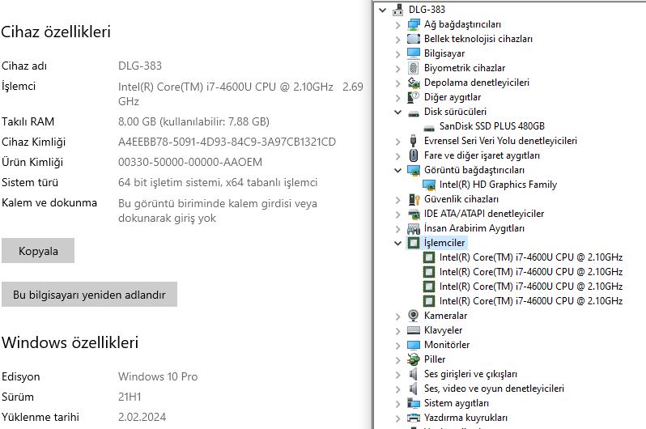Click the Klavyeler keyboard icon
The image size is (646, 429).
pyautogui.click(x=413, y=330)
